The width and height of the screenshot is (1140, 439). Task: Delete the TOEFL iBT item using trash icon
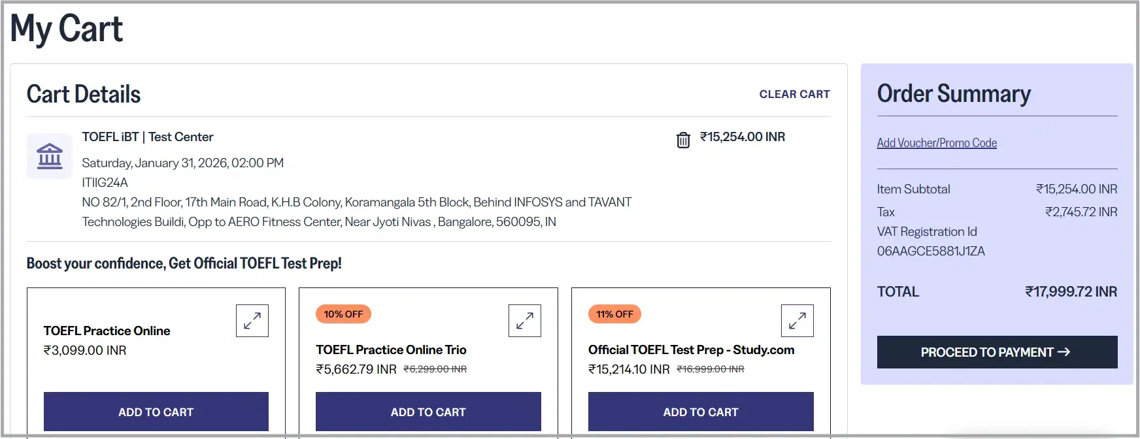click(x=683, y=138)
